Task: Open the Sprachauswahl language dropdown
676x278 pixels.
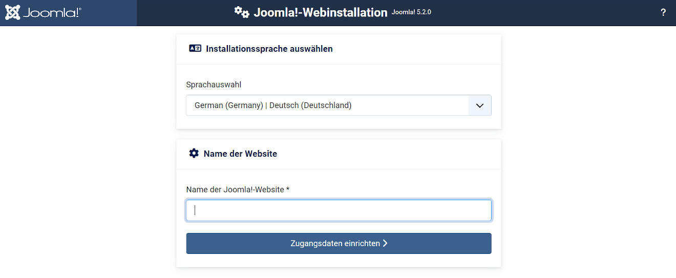Action: 339,105
